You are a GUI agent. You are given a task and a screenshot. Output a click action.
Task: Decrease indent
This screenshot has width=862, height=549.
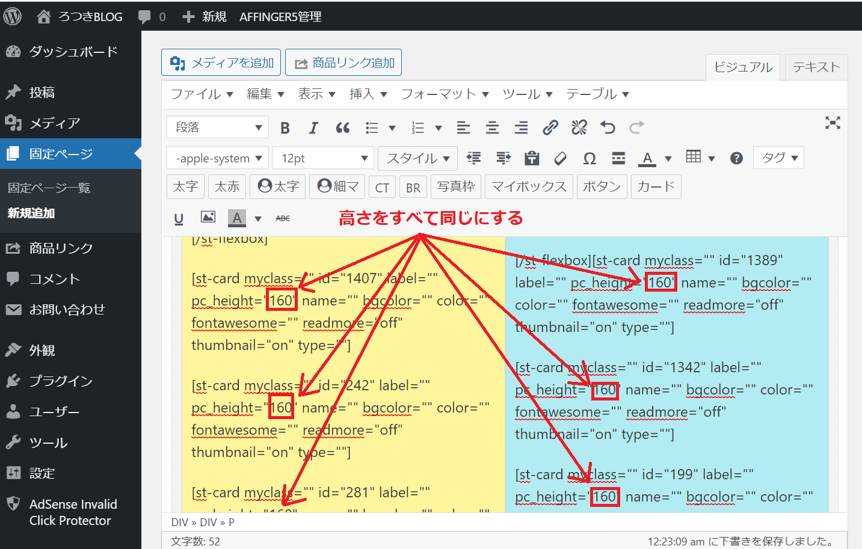point(474,158)
